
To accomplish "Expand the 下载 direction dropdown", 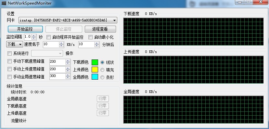I will 15,45.
